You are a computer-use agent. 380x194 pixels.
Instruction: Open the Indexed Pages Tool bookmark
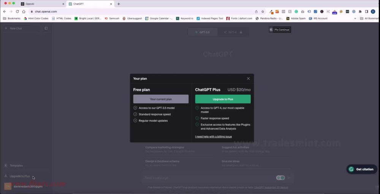[x=210, y=18]
